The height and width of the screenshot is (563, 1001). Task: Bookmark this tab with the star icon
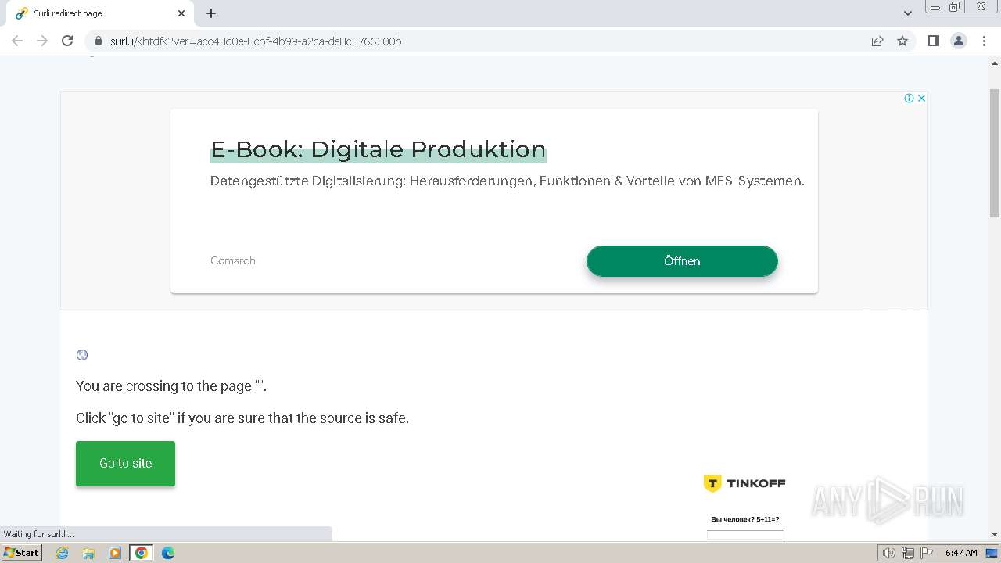click(x=902, y=41)
